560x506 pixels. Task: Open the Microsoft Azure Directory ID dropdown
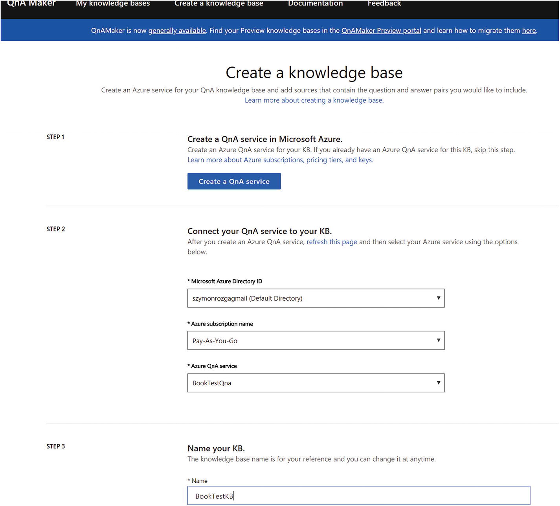(x=316, y=298)
